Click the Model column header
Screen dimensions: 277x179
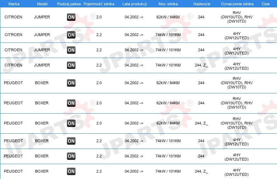coord(42,4)
